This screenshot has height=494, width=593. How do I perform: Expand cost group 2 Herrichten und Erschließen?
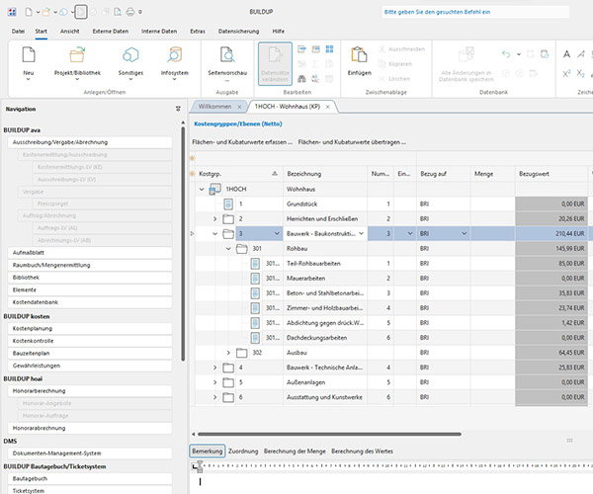click(214, 218)
